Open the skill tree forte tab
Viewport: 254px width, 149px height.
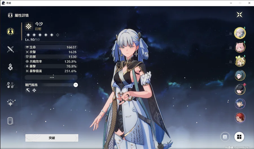10,85
